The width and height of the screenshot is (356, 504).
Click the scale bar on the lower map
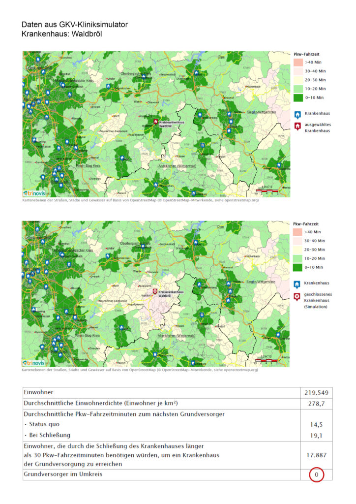click(266, 360)
